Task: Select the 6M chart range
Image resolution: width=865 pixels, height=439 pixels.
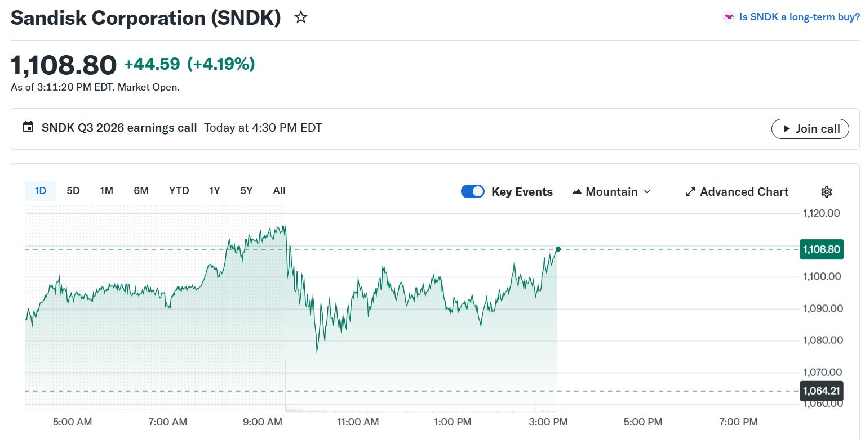Action: coord(141,191)
